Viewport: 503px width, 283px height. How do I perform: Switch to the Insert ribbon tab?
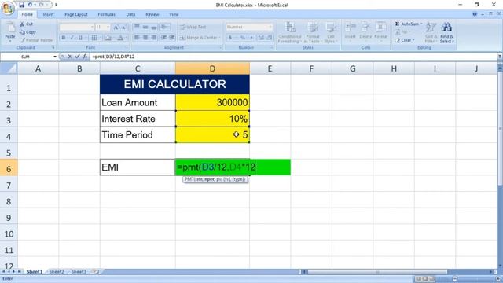click(49, 14)
